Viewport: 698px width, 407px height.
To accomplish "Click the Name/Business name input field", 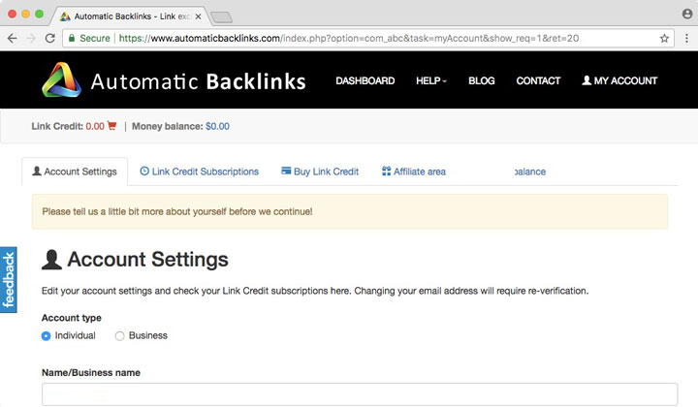I will [360, 394].
